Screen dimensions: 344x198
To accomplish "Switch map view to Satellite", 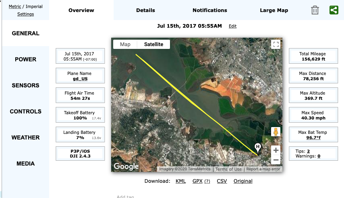I will point(153,44).
